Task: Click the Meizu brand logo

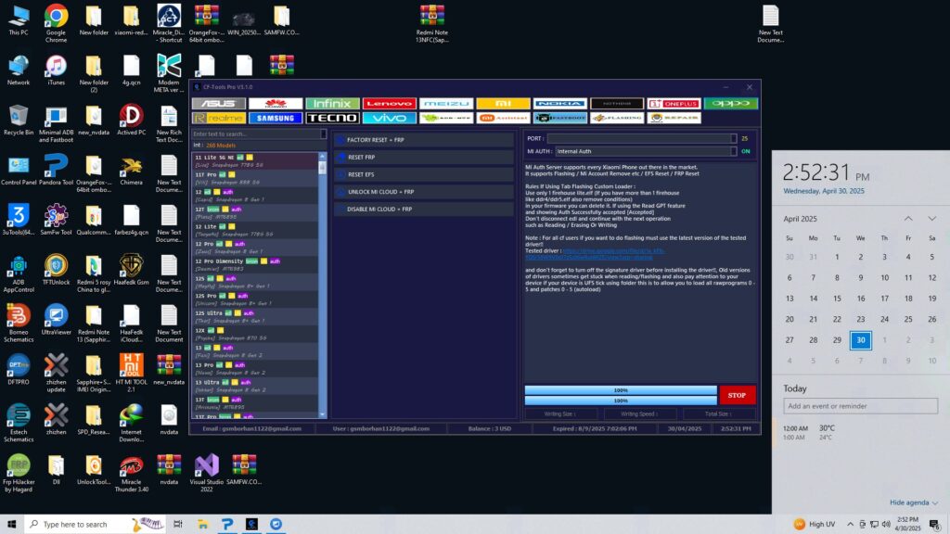Action: (x=446, y=104)
